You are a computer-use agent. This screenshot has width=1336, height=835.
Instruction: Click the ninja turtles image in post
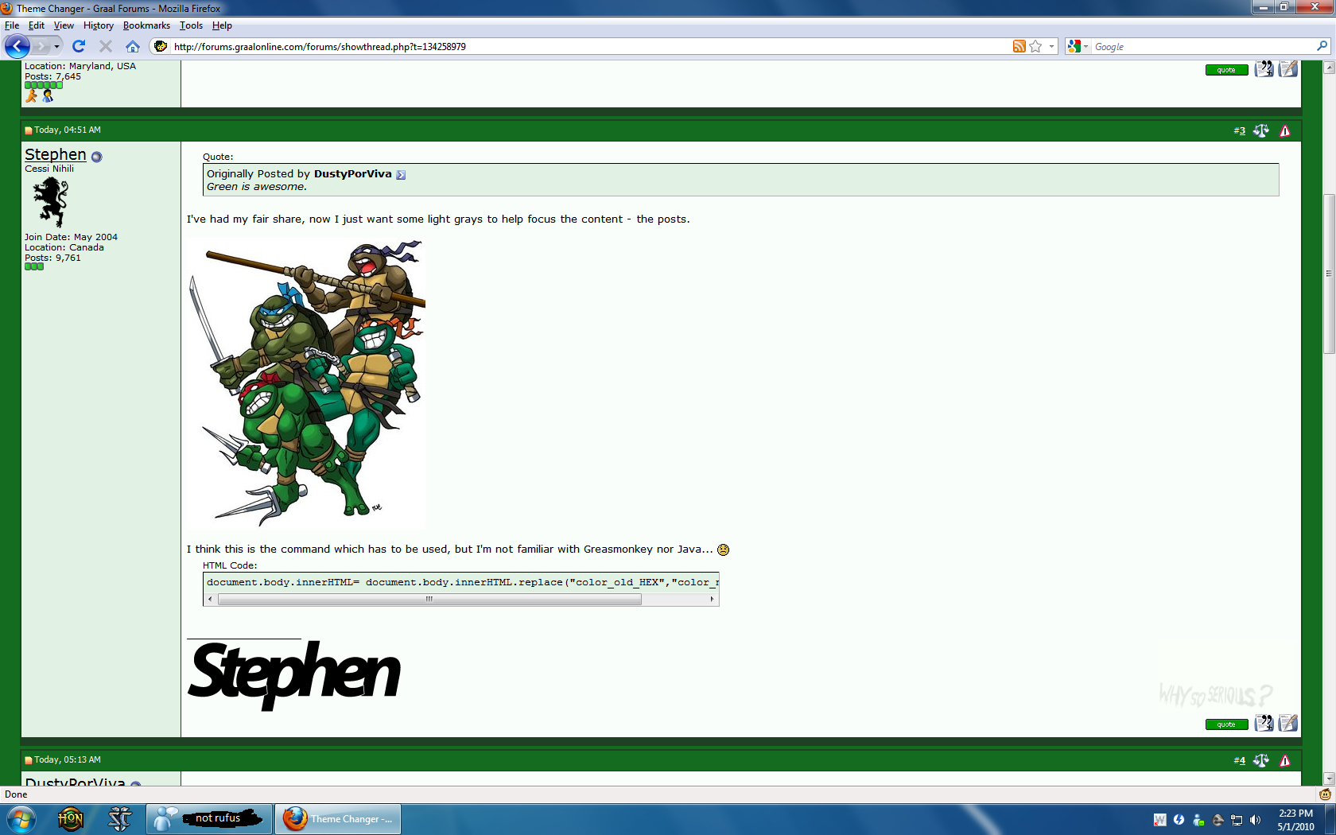click(307, 383)
